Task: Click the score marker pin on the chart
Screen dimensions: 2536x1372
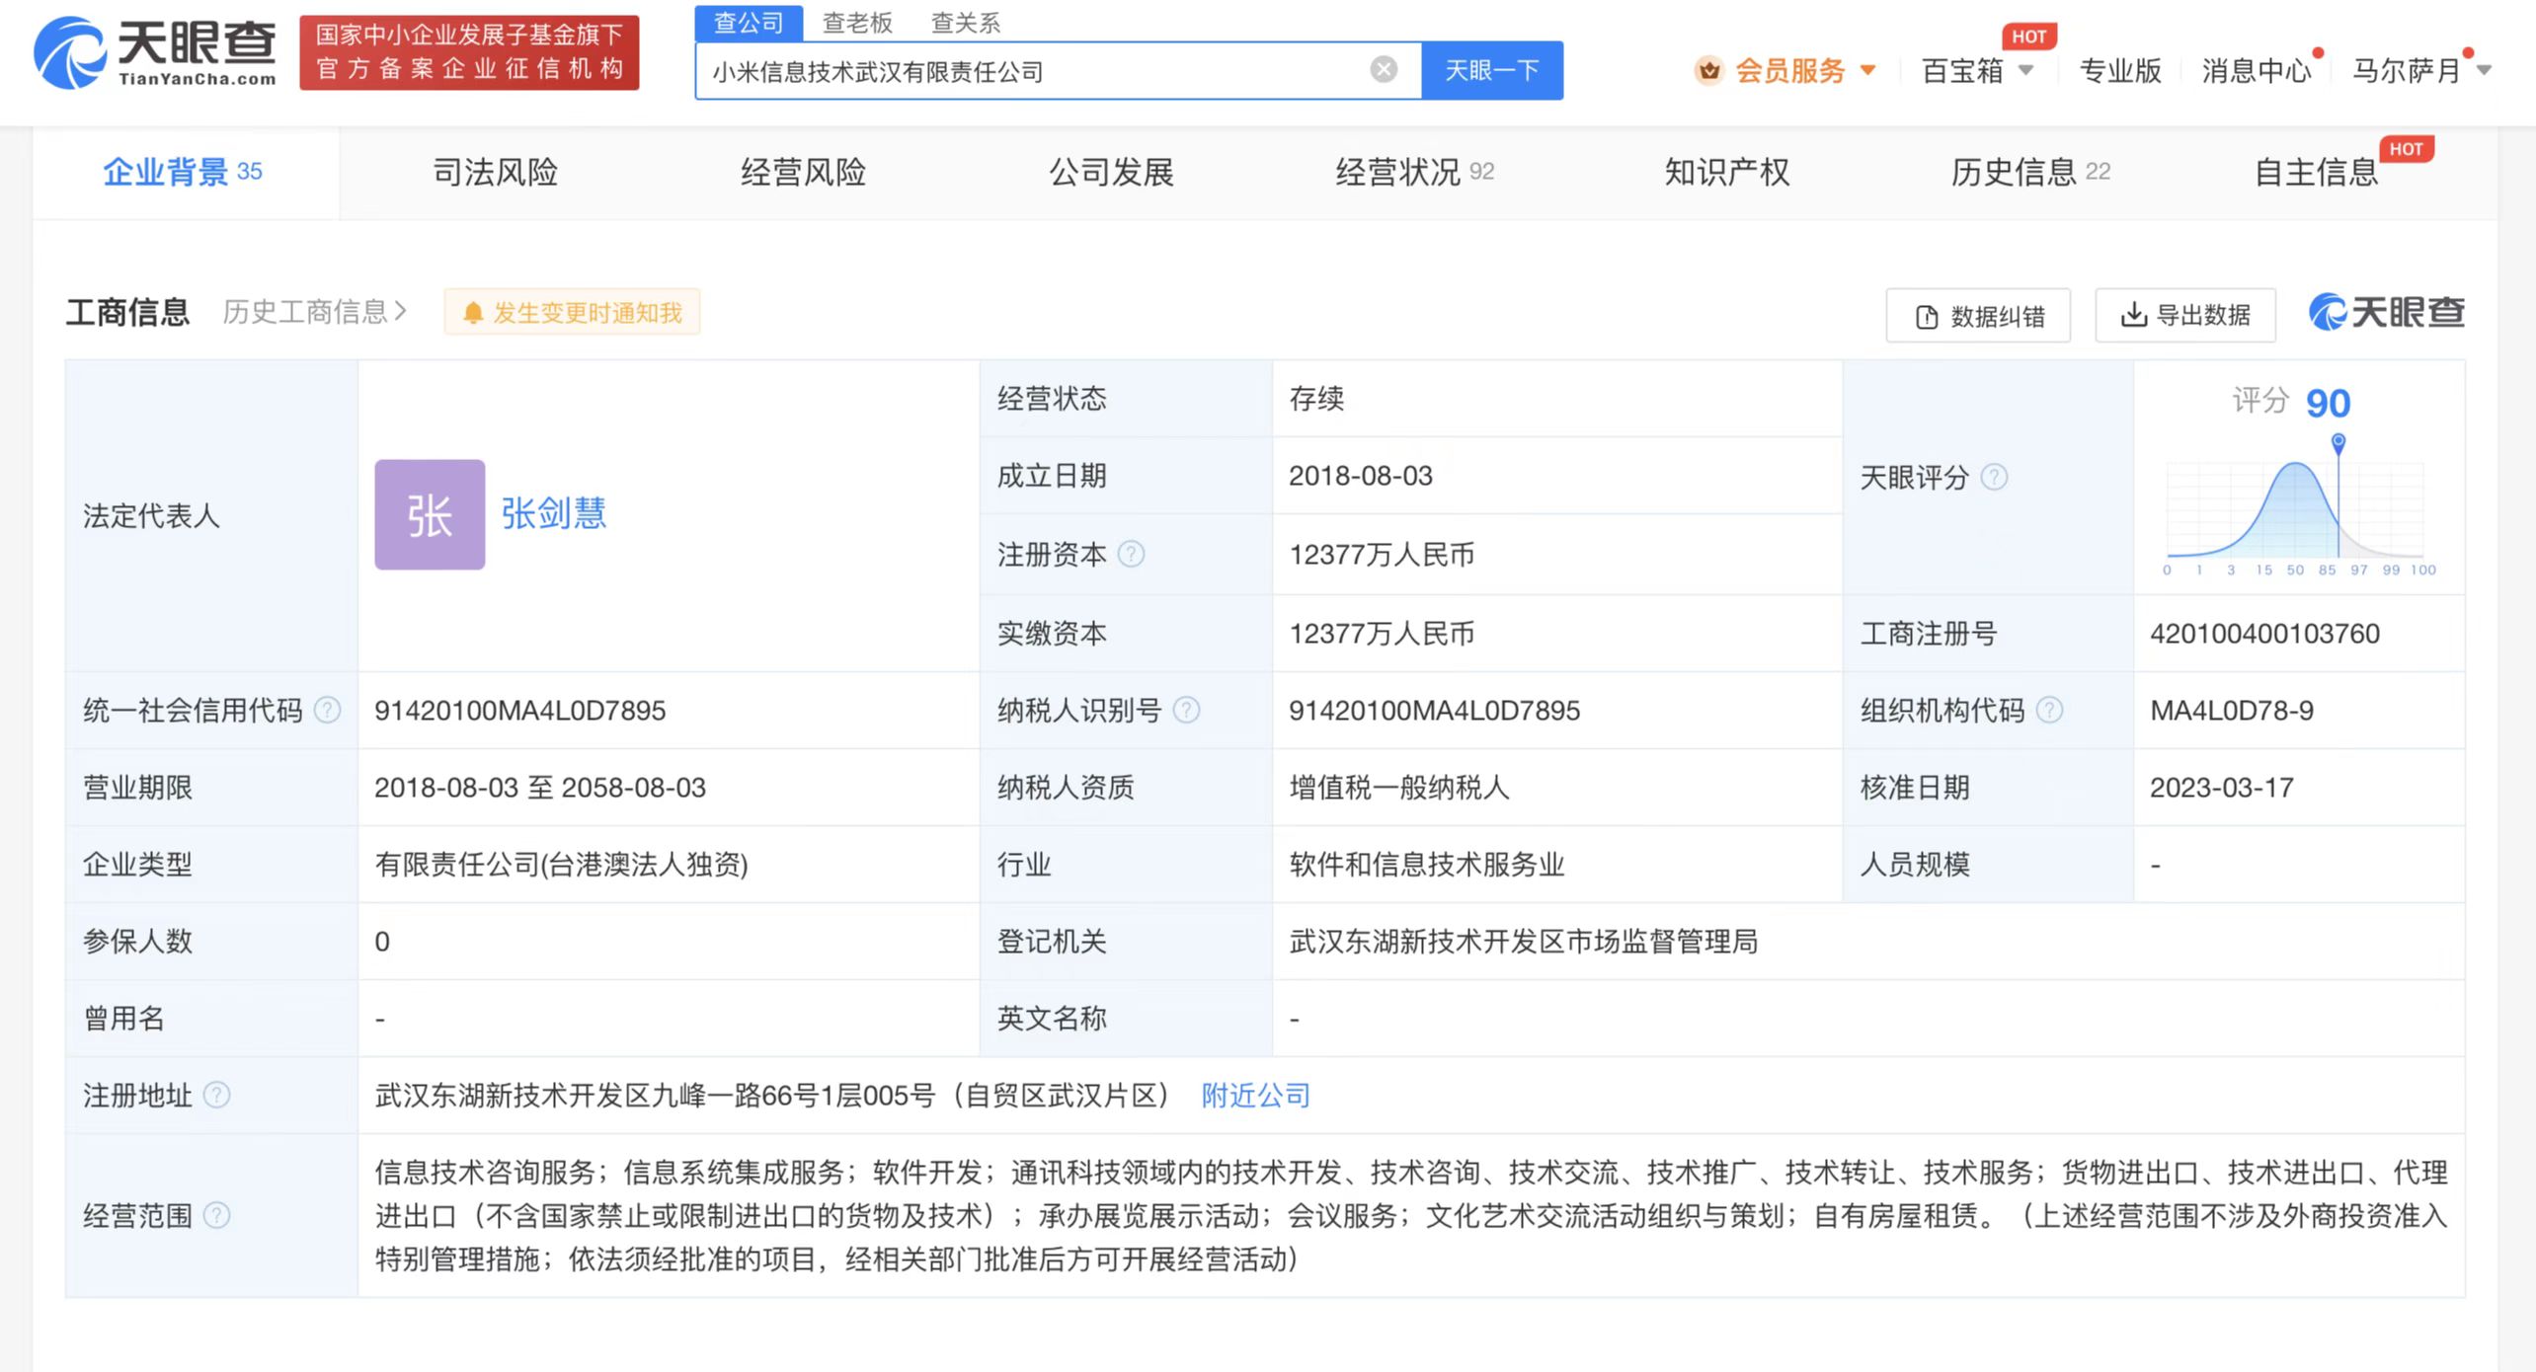Action: click(x=2338, y=443)
